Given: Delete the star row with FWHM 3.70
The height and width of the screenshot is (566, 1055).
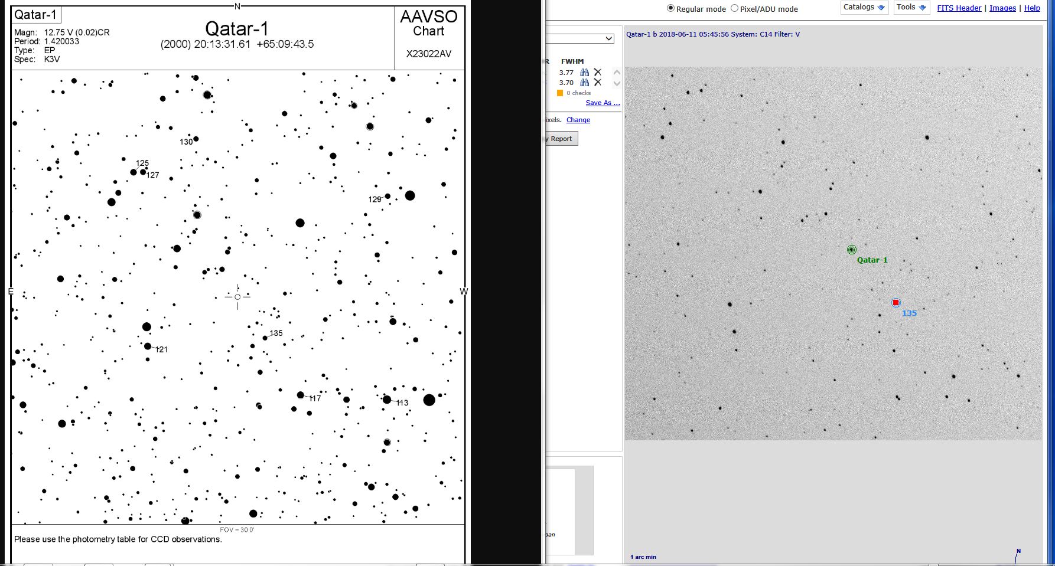Looking at the screenshot, I should pyautogui.click(x=598, y=83).
